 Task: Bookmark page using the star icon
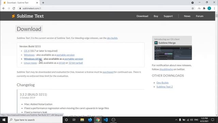[192, 8]
